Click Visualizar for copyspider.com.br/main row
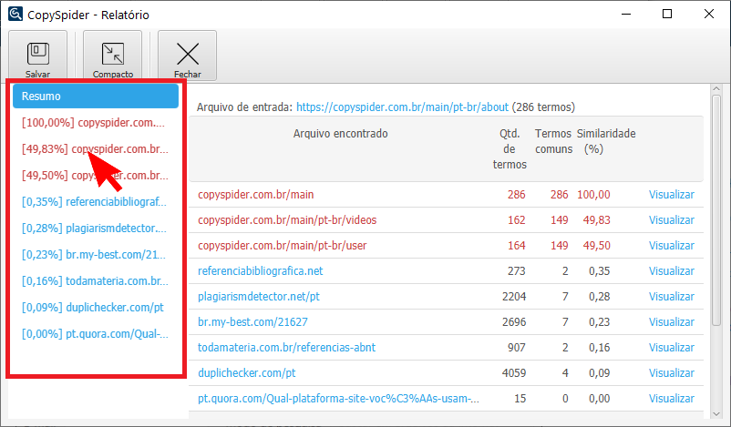This screenshot has width=731, height=427. pyautogui.click(x=672, y=195)
